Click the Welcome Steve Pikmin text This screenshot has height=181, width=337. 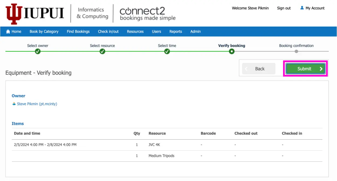[x=250, y=8]
